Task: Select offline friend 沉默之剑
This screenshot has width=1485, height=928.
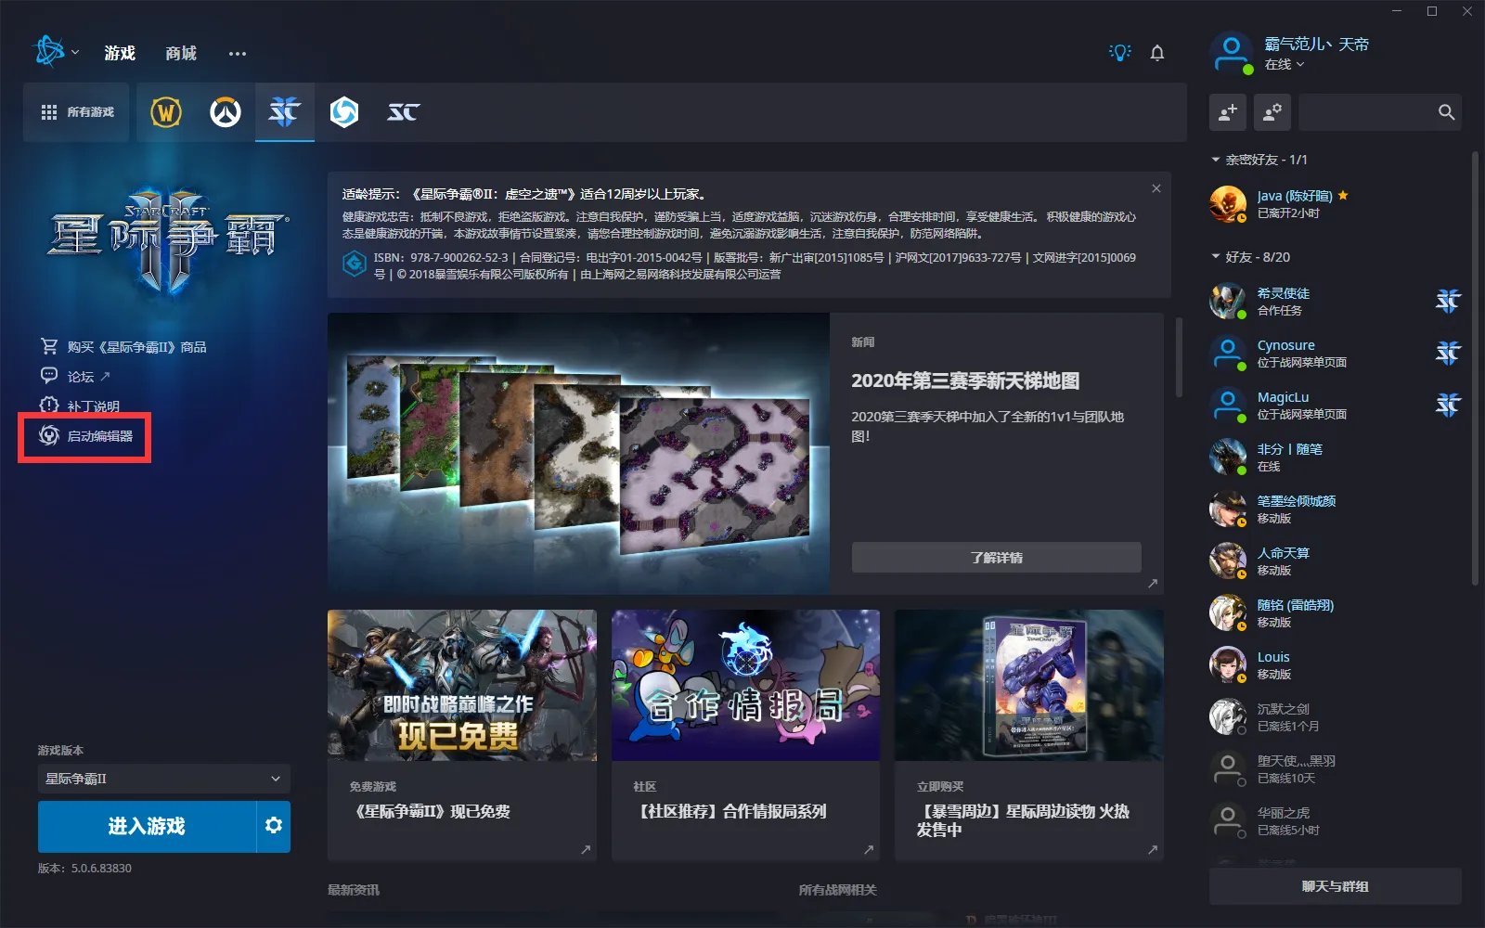Action: click(x=1333, y=717)
